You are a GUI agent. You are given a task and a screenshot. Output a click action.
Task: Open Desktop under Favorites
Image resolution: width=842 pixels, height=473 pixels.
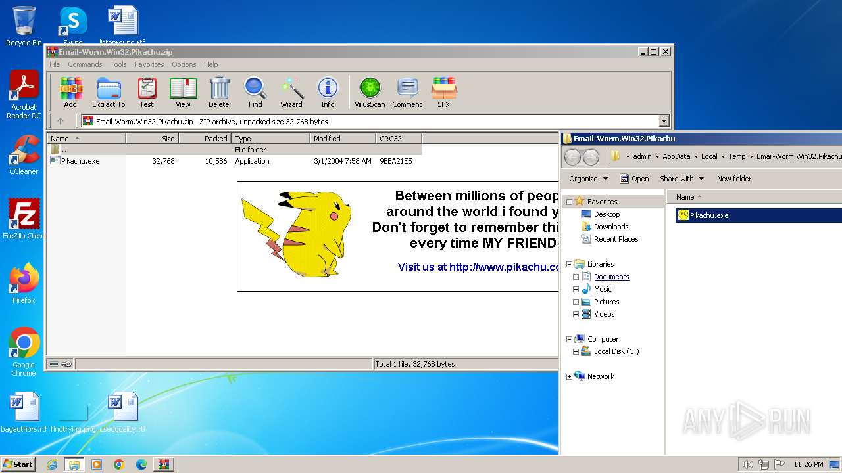click(x=607, y=214)
